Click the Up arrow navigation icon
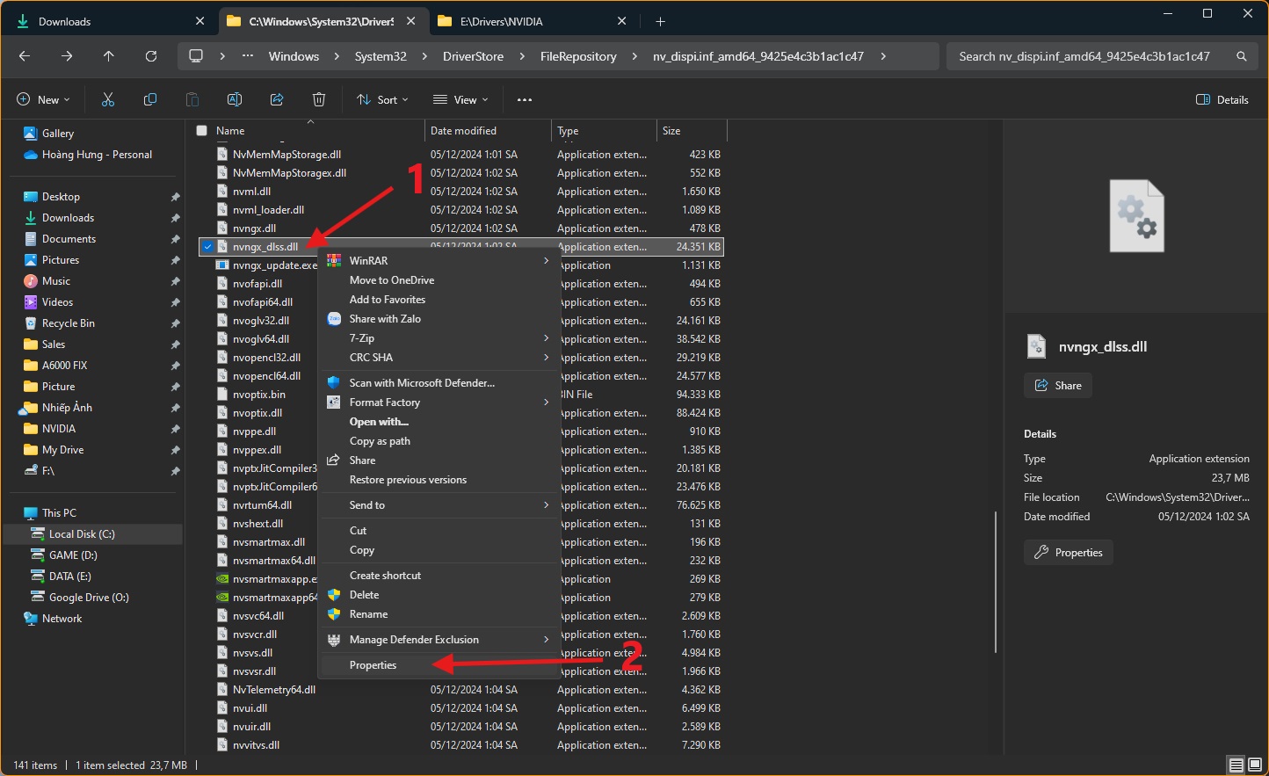This screenshot has height=776, width=1269. click(x=109, y=56)
